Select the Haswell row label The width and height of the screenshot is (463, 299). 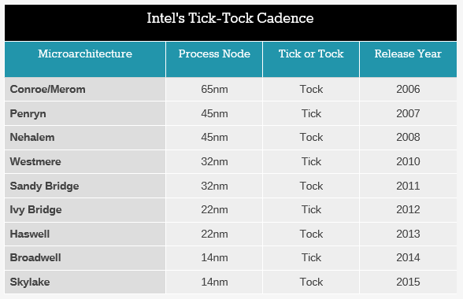[85, 234]
